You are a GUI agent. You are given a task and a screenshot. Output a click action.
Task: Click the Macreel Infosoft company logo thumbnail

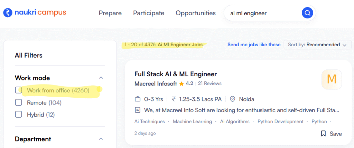332,79
